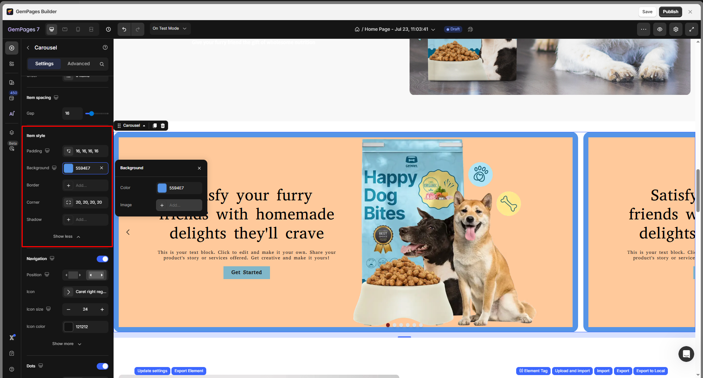Preview page with eye icon
This screenshot has height=378, width=703.
(x=660, y=29)
